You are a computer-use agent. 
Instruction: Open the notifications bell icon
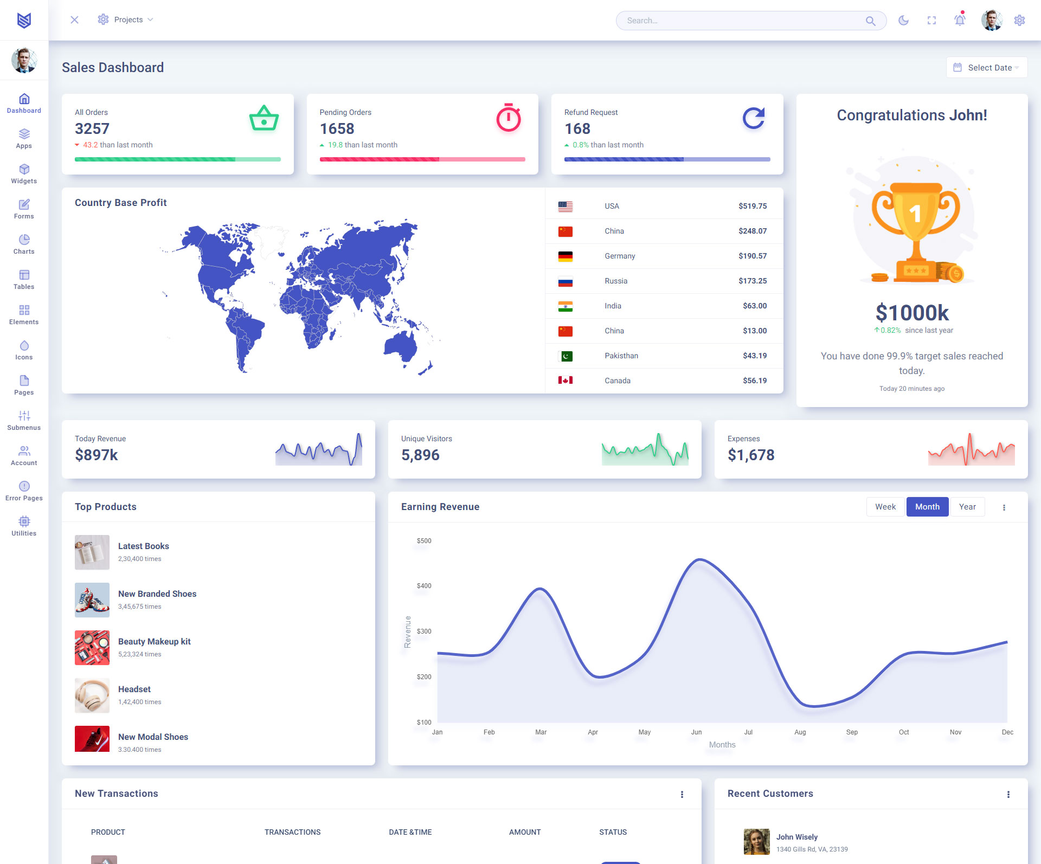click(x=960, y=20)
